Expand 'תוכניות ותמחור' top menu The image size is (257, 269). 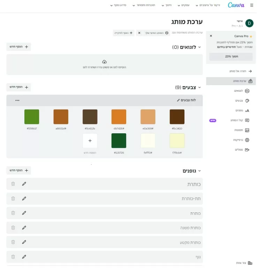[144, 5]
